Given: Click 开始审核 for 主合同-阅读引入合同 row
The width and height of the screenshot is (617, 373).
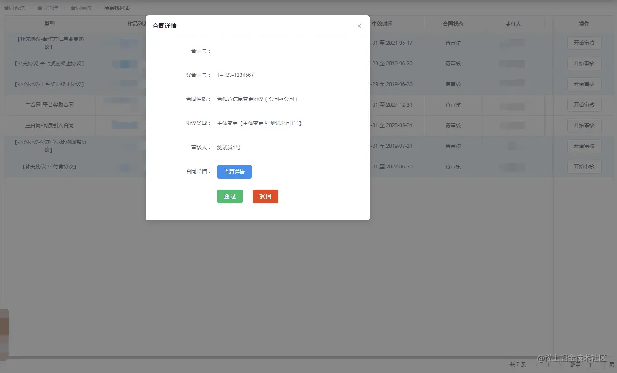Looking at the screenshot, I should tap(584, 125).
